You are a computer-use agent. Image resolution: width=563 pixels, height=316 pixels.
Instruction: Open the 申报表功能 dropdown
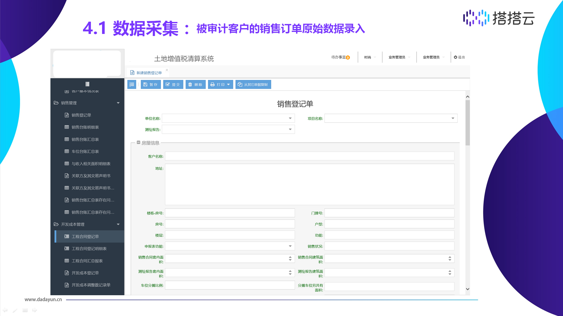pyautogui.click(x=230, y=246)
